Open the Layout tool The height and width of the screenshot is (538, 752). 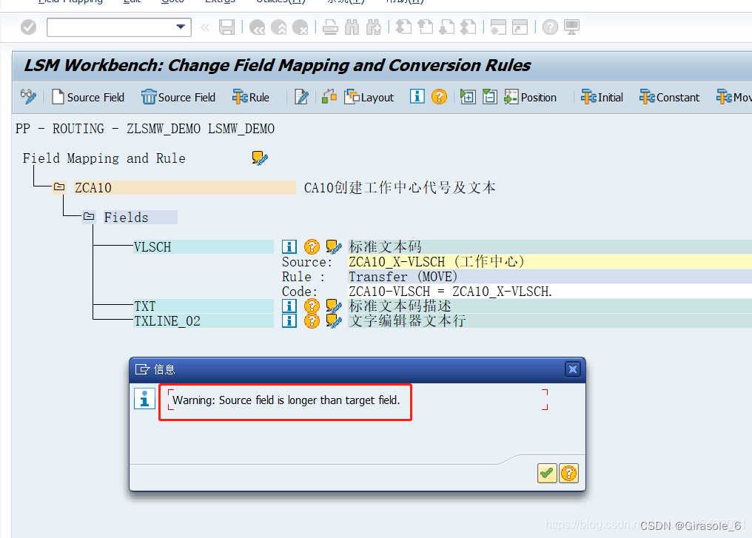[369, 97]
